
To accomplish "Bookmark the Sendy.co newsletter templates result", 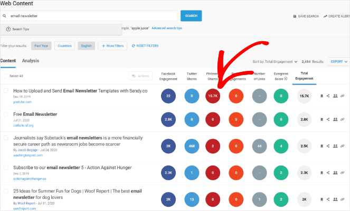I will pos(321,96).
